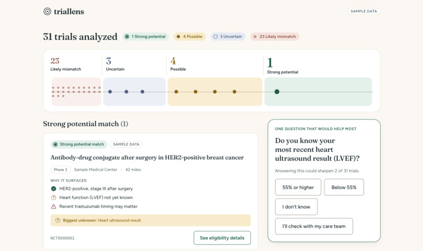The width and height of the screenshot is (423, 251).
Task: Click the green Strong potential trial dot
Action: pos(277,92)
